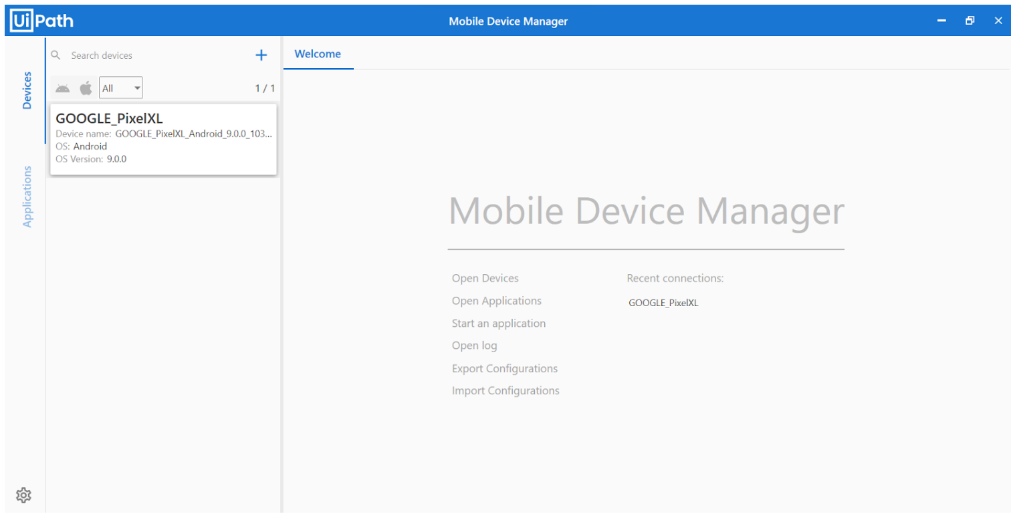Expand the All filter dropdown
1015x518 pixels.
tap(121, 88)
